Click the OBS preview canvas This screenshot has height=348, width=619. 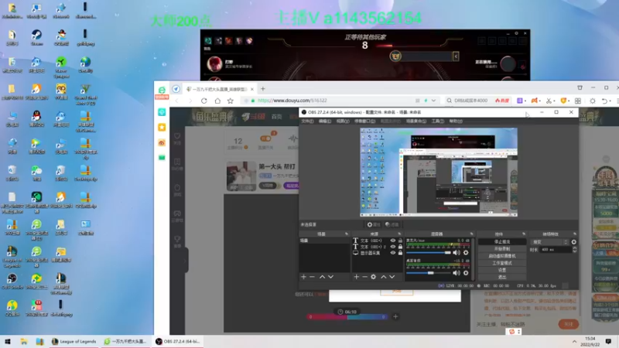pos(439,172)
